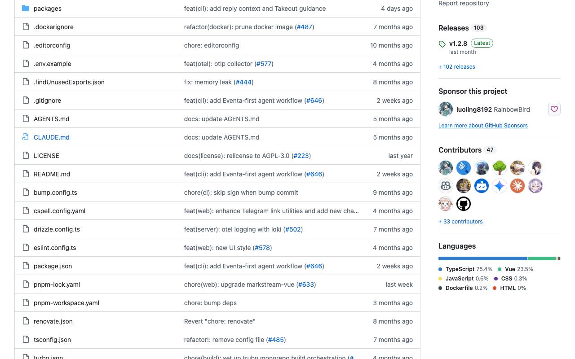
Task: Select the Vue 23.5% language entry
Action: pyautogui.click(x=515, y=269)
